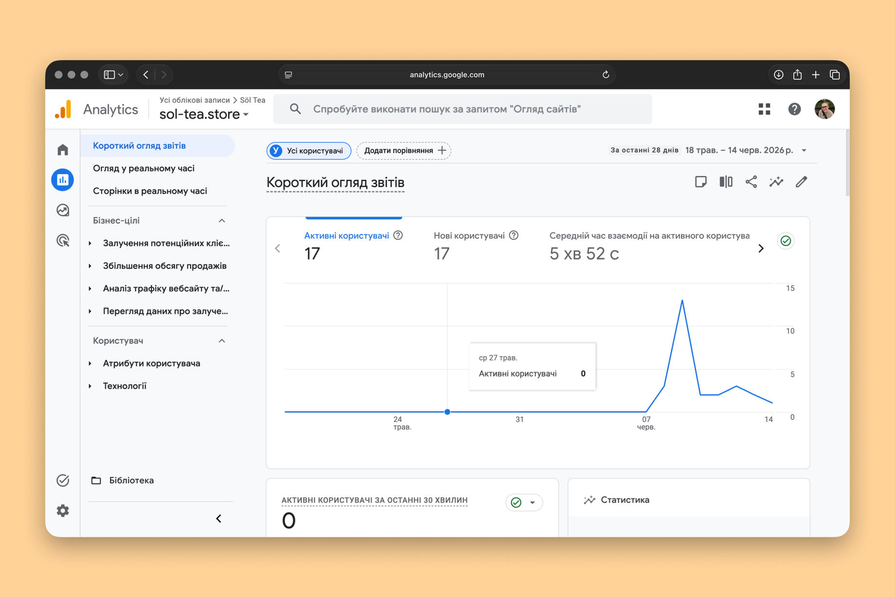895x597 pixels.
Task: Open the Advertising icon in left rail
Action: (63, 240)
